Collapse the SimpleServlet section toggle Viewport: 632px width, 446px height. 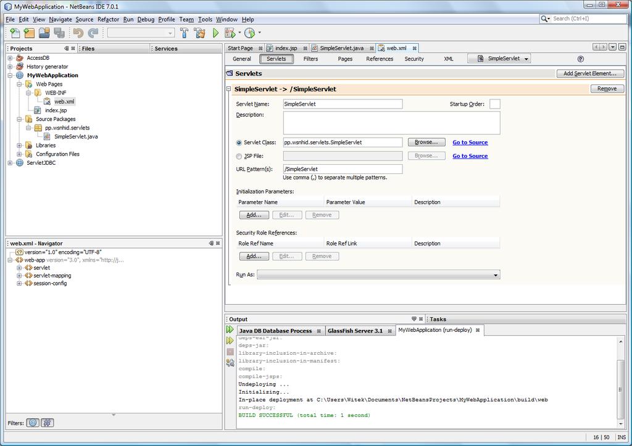228,89
